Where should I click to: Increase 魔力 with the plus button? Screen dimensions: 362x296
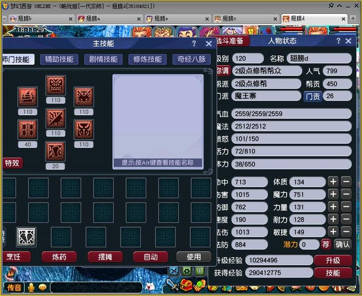333,194
